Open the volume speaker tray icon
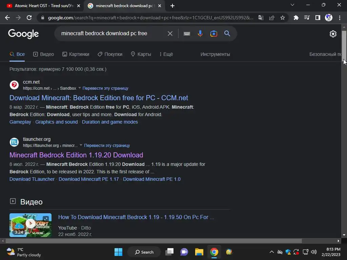This screenshot has height=260, width=347. pos(314,252)
